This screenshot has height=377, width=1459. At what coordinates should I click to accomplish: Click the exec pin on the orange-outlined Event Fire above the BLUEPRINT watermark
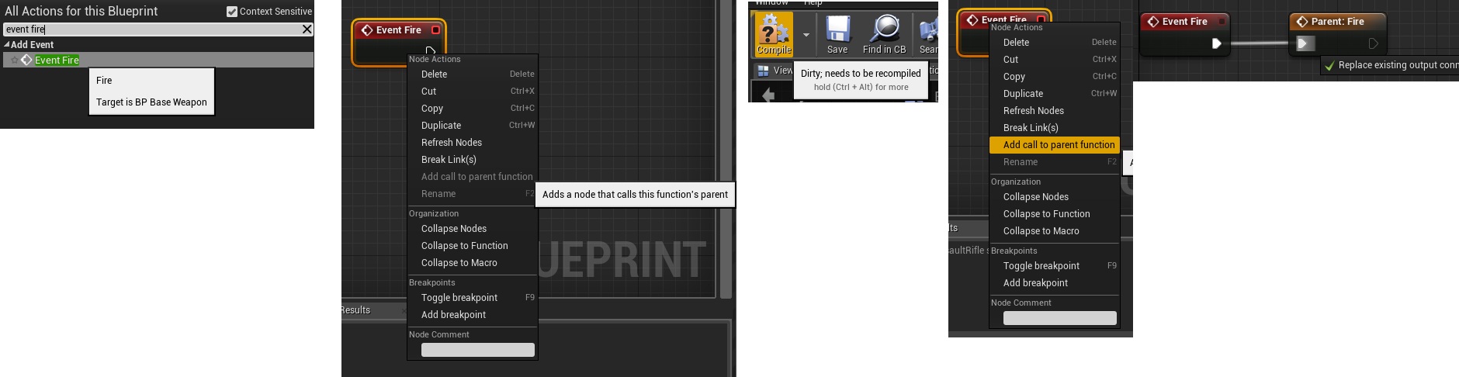pyautogui.click(x=431, y=51)
